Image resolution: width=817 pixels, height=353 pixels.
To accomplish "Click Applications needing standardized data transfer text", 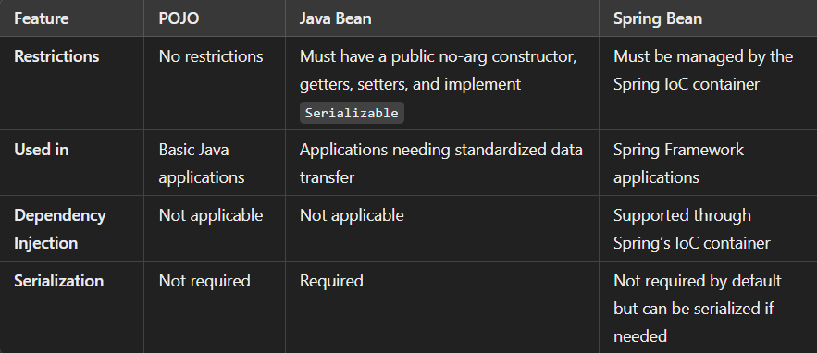I will (x=440, y=164).
